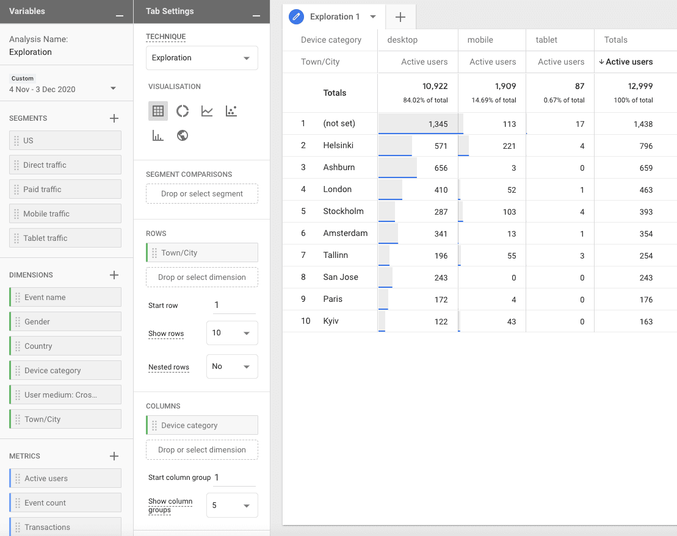Select the geo map visualisation
The height and width of the screenshot is (536, 677).
[182, 135]
